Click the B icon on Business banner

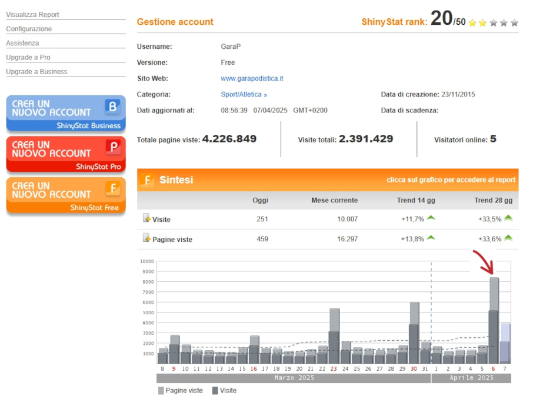(112, 107)
